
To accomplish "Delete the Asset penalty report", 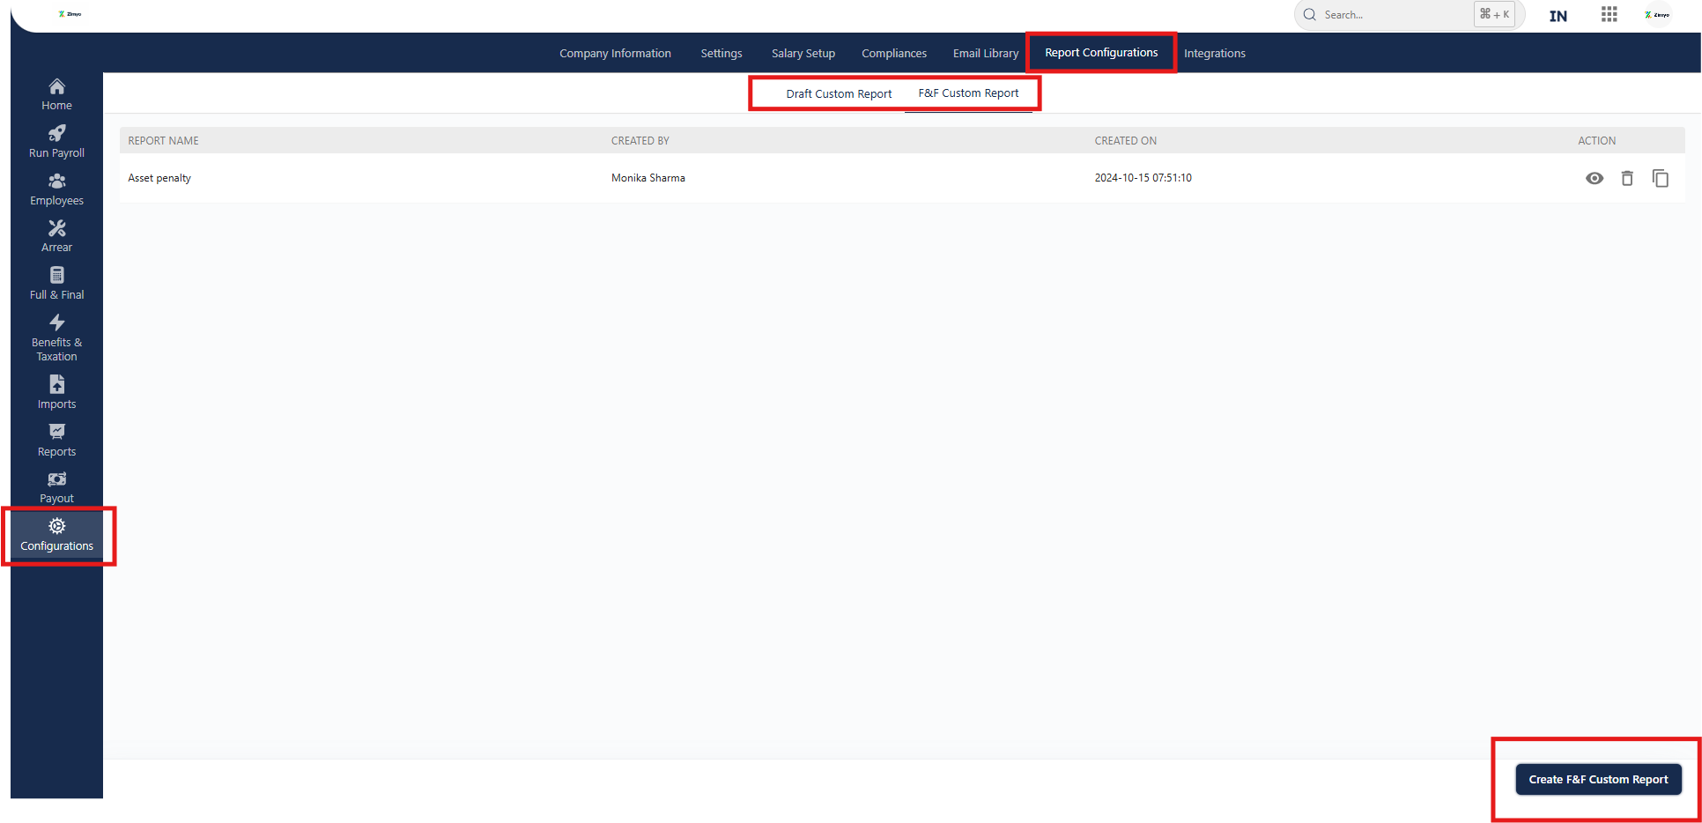I will coord(1627,178).
